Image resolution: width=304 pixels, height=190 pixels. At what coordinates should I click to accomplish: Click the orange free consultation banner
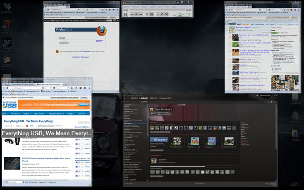click(54, 105)
